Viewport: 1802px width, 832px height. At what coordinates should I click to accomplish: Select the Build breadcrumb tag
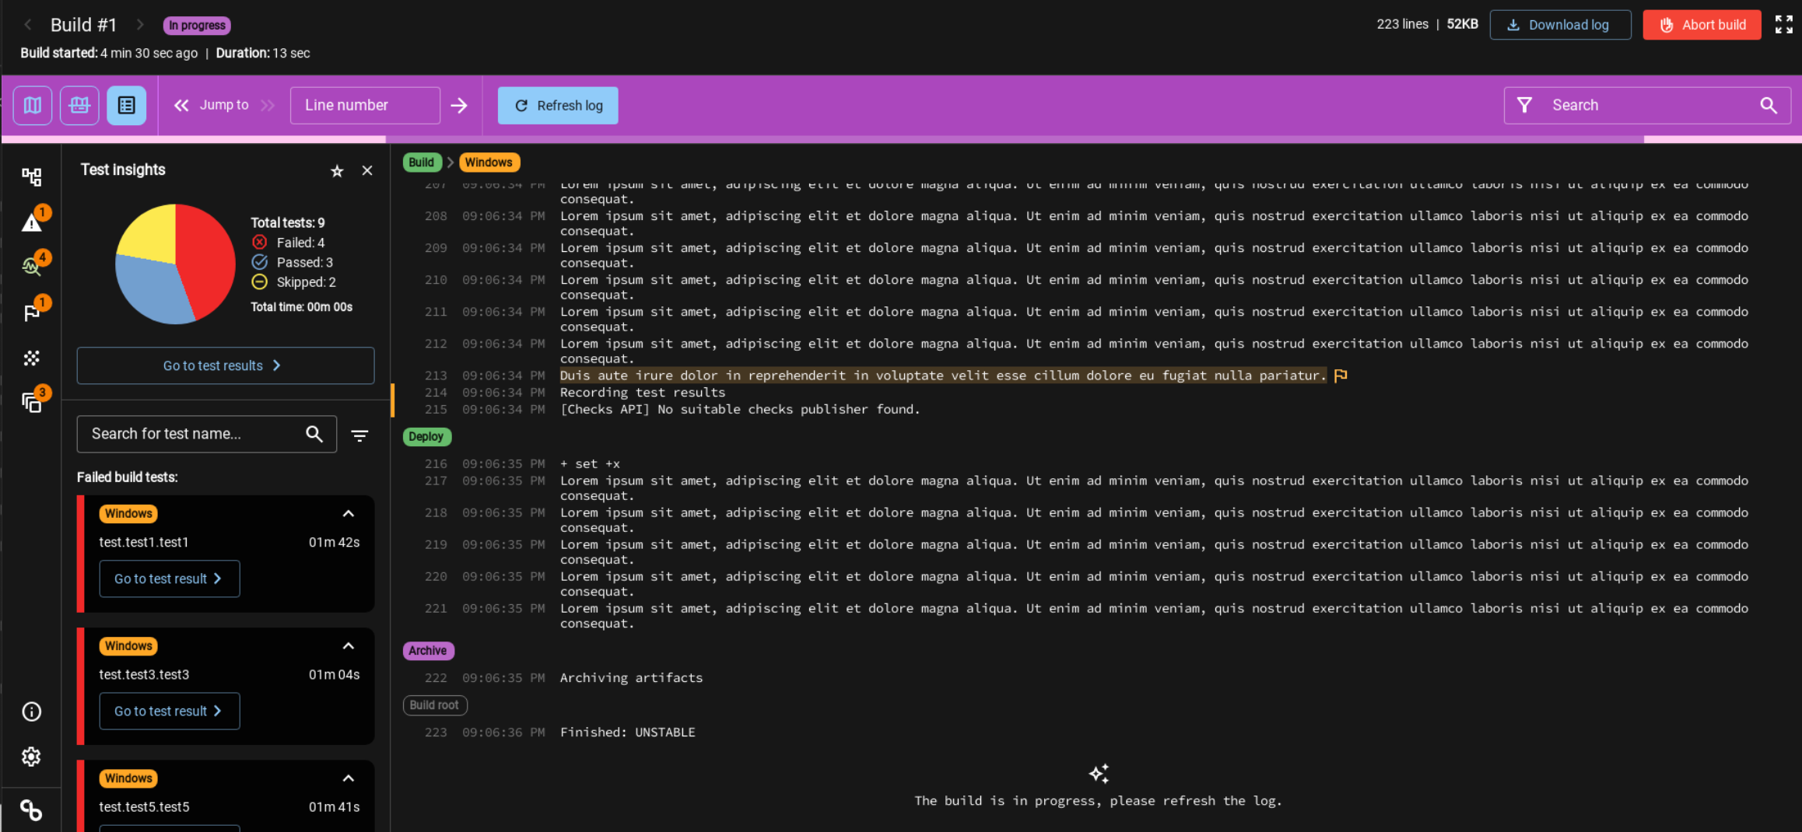click(422, 163)
